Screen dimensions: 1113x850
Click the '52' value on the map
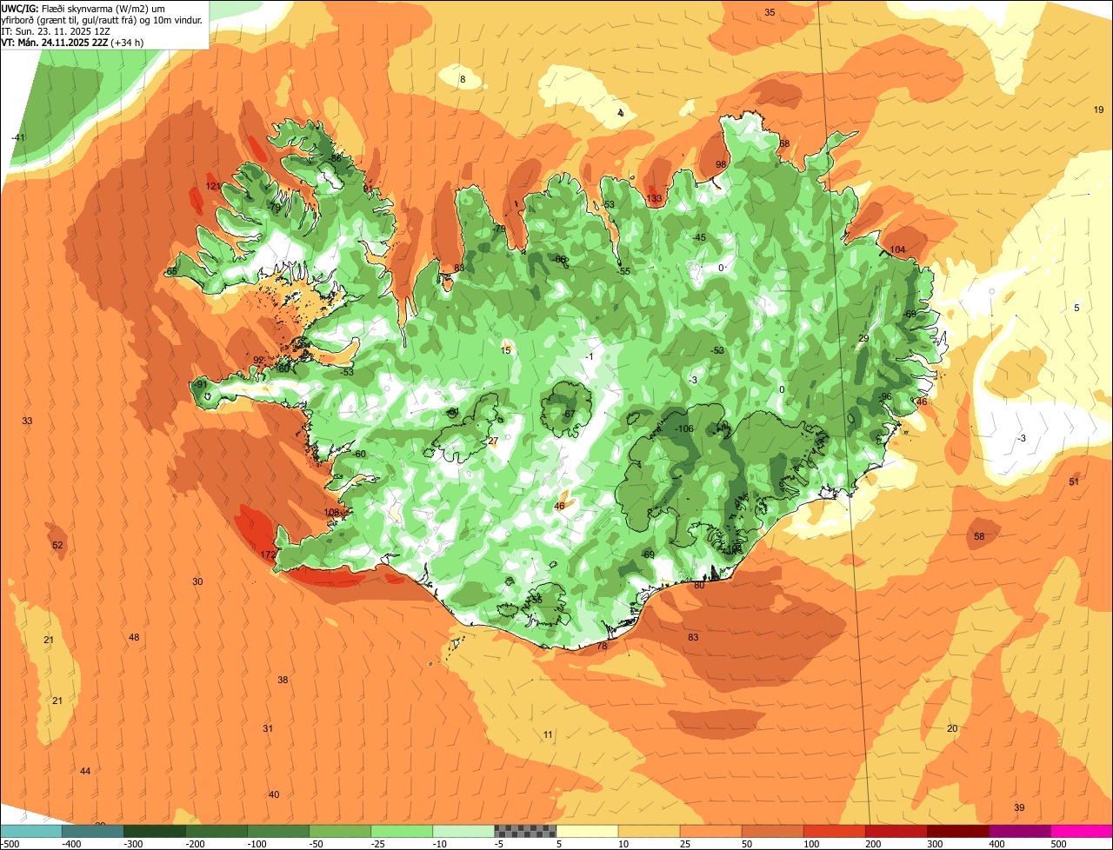(57, 545)
